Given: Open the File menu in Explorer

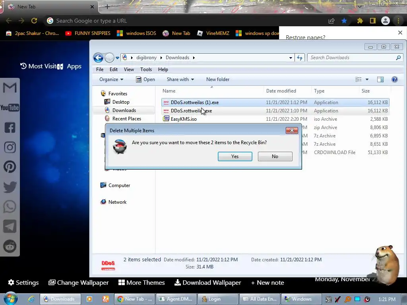Looking at the screenshot, I should [100, 69].
